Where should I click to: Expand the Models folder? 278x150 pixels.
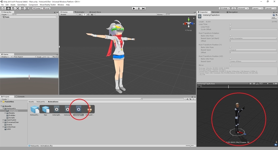[x=5, y=113]
